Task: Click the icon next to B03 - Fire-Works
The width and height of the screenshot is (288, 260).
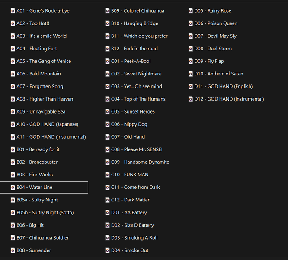Action: coord(13,175)
